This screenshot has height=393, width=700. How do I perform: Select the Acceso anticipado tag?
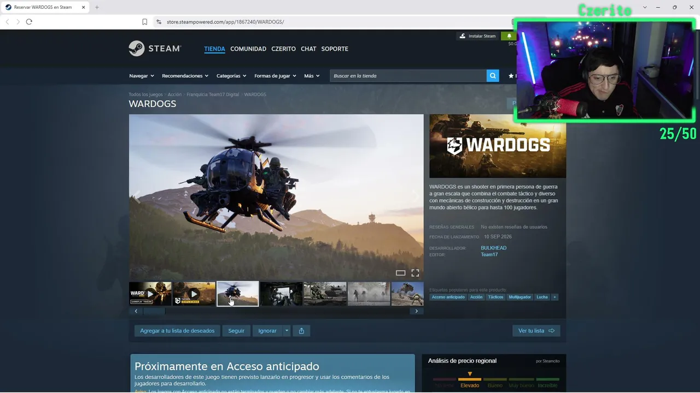pyautogui.click(x=448, y=297)
